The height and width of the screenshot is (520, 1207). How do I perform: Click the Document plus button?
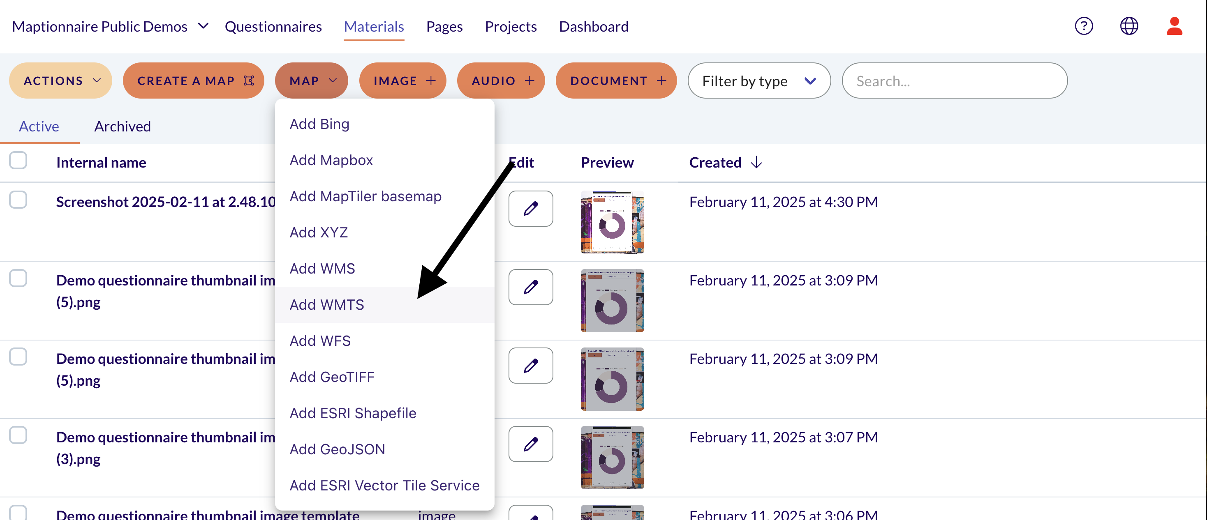tap(616, 81)
